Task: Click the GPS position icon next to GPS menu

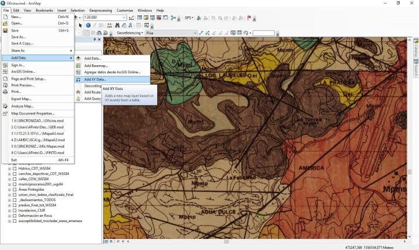Action: coord(198,17)
